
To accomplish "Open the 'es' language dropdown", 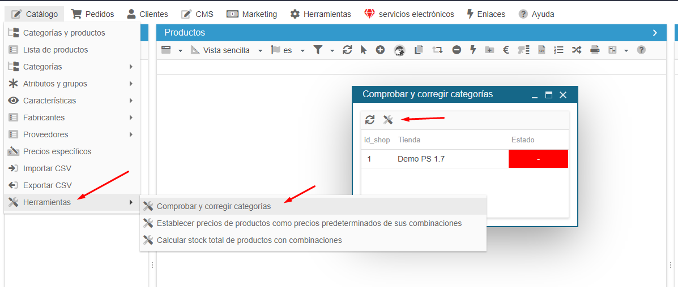I will (302, 51).
